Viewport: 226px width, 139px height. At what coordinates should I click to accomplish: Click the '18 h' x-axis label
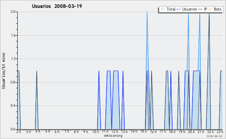[x=172, y=131]
